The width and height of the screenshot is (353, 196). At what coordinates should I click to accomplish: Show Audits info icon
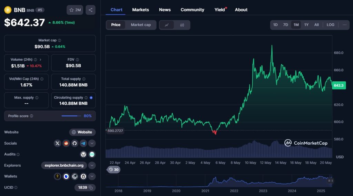[x=18, y=154]
